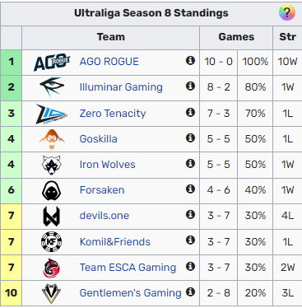Click the info icon for Illuminar Gaming
The width and height of the screenshot is (302, 308).
point(190,86)
